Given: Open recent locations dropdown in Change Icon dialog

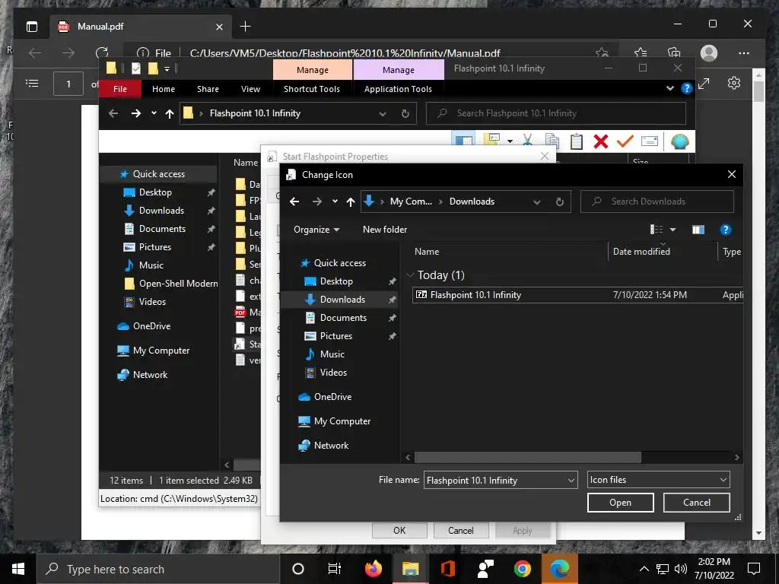Looking at the screenshot, I should click(x=335, y=202).
